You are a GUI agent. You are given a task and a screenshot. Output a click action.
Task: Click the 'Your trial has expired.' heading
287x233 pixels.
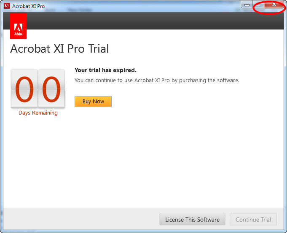click(x=105, y=70)
